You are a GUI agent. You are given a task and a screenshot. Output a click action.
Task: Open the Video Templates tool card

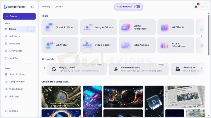point(137,27)
